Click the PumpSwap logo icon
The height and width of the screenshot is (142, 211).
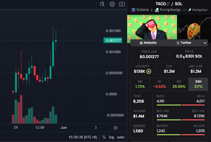(x=157, y=10)
